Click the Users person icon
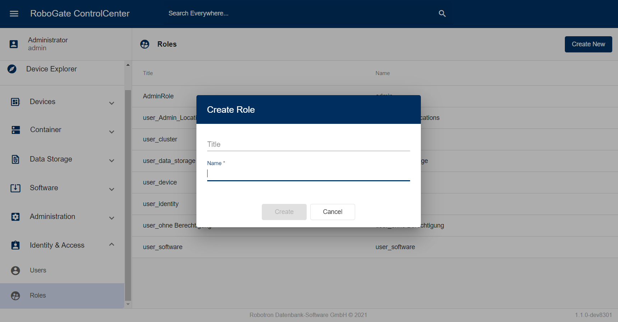The width and height of the screenshot is (618, 322). click(15, 270)
